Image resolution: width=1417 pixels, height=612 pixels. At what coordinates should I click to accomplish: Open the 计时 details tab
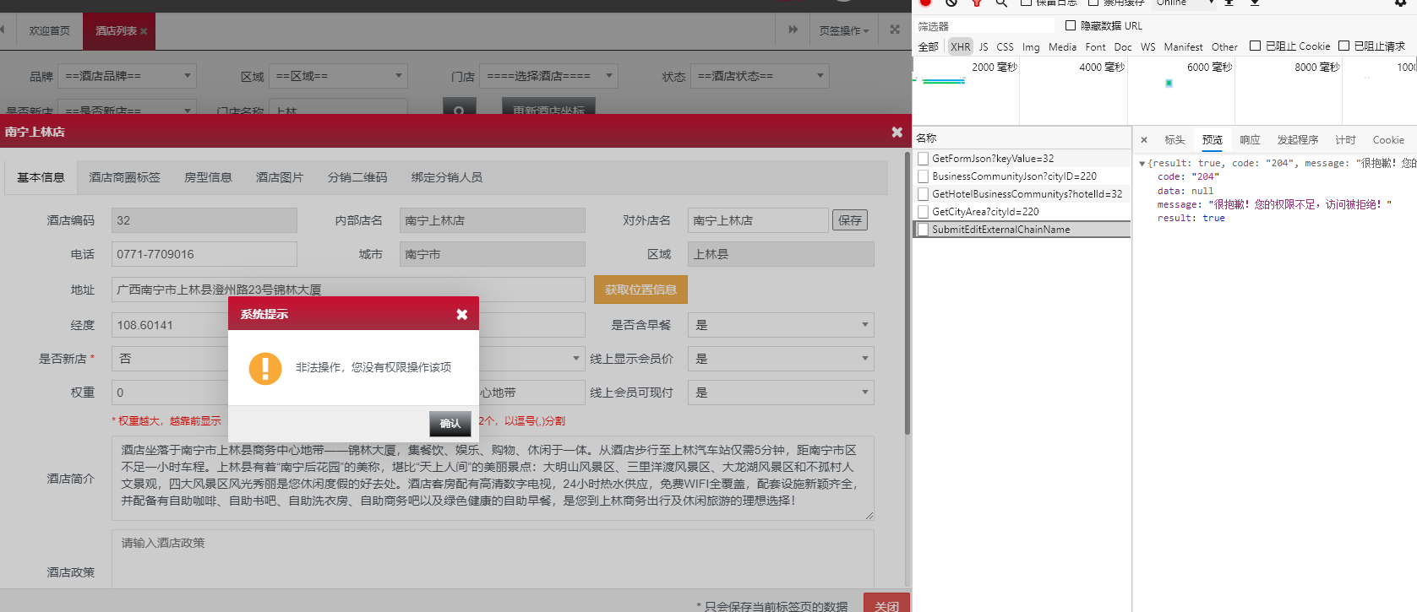pyautogui.click(x=1345, y=140)
